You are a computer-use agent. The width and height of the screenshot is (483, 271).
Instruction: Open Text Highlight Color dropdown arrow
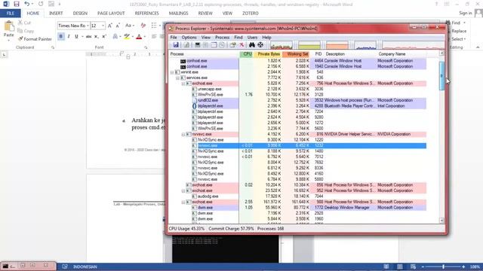(133, 37)
